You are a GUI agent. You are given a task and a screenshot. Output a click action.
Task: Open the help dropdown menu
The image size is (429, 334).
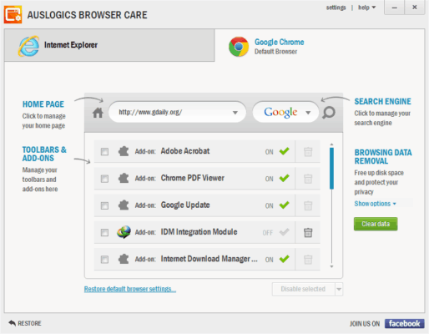(366, 8)
